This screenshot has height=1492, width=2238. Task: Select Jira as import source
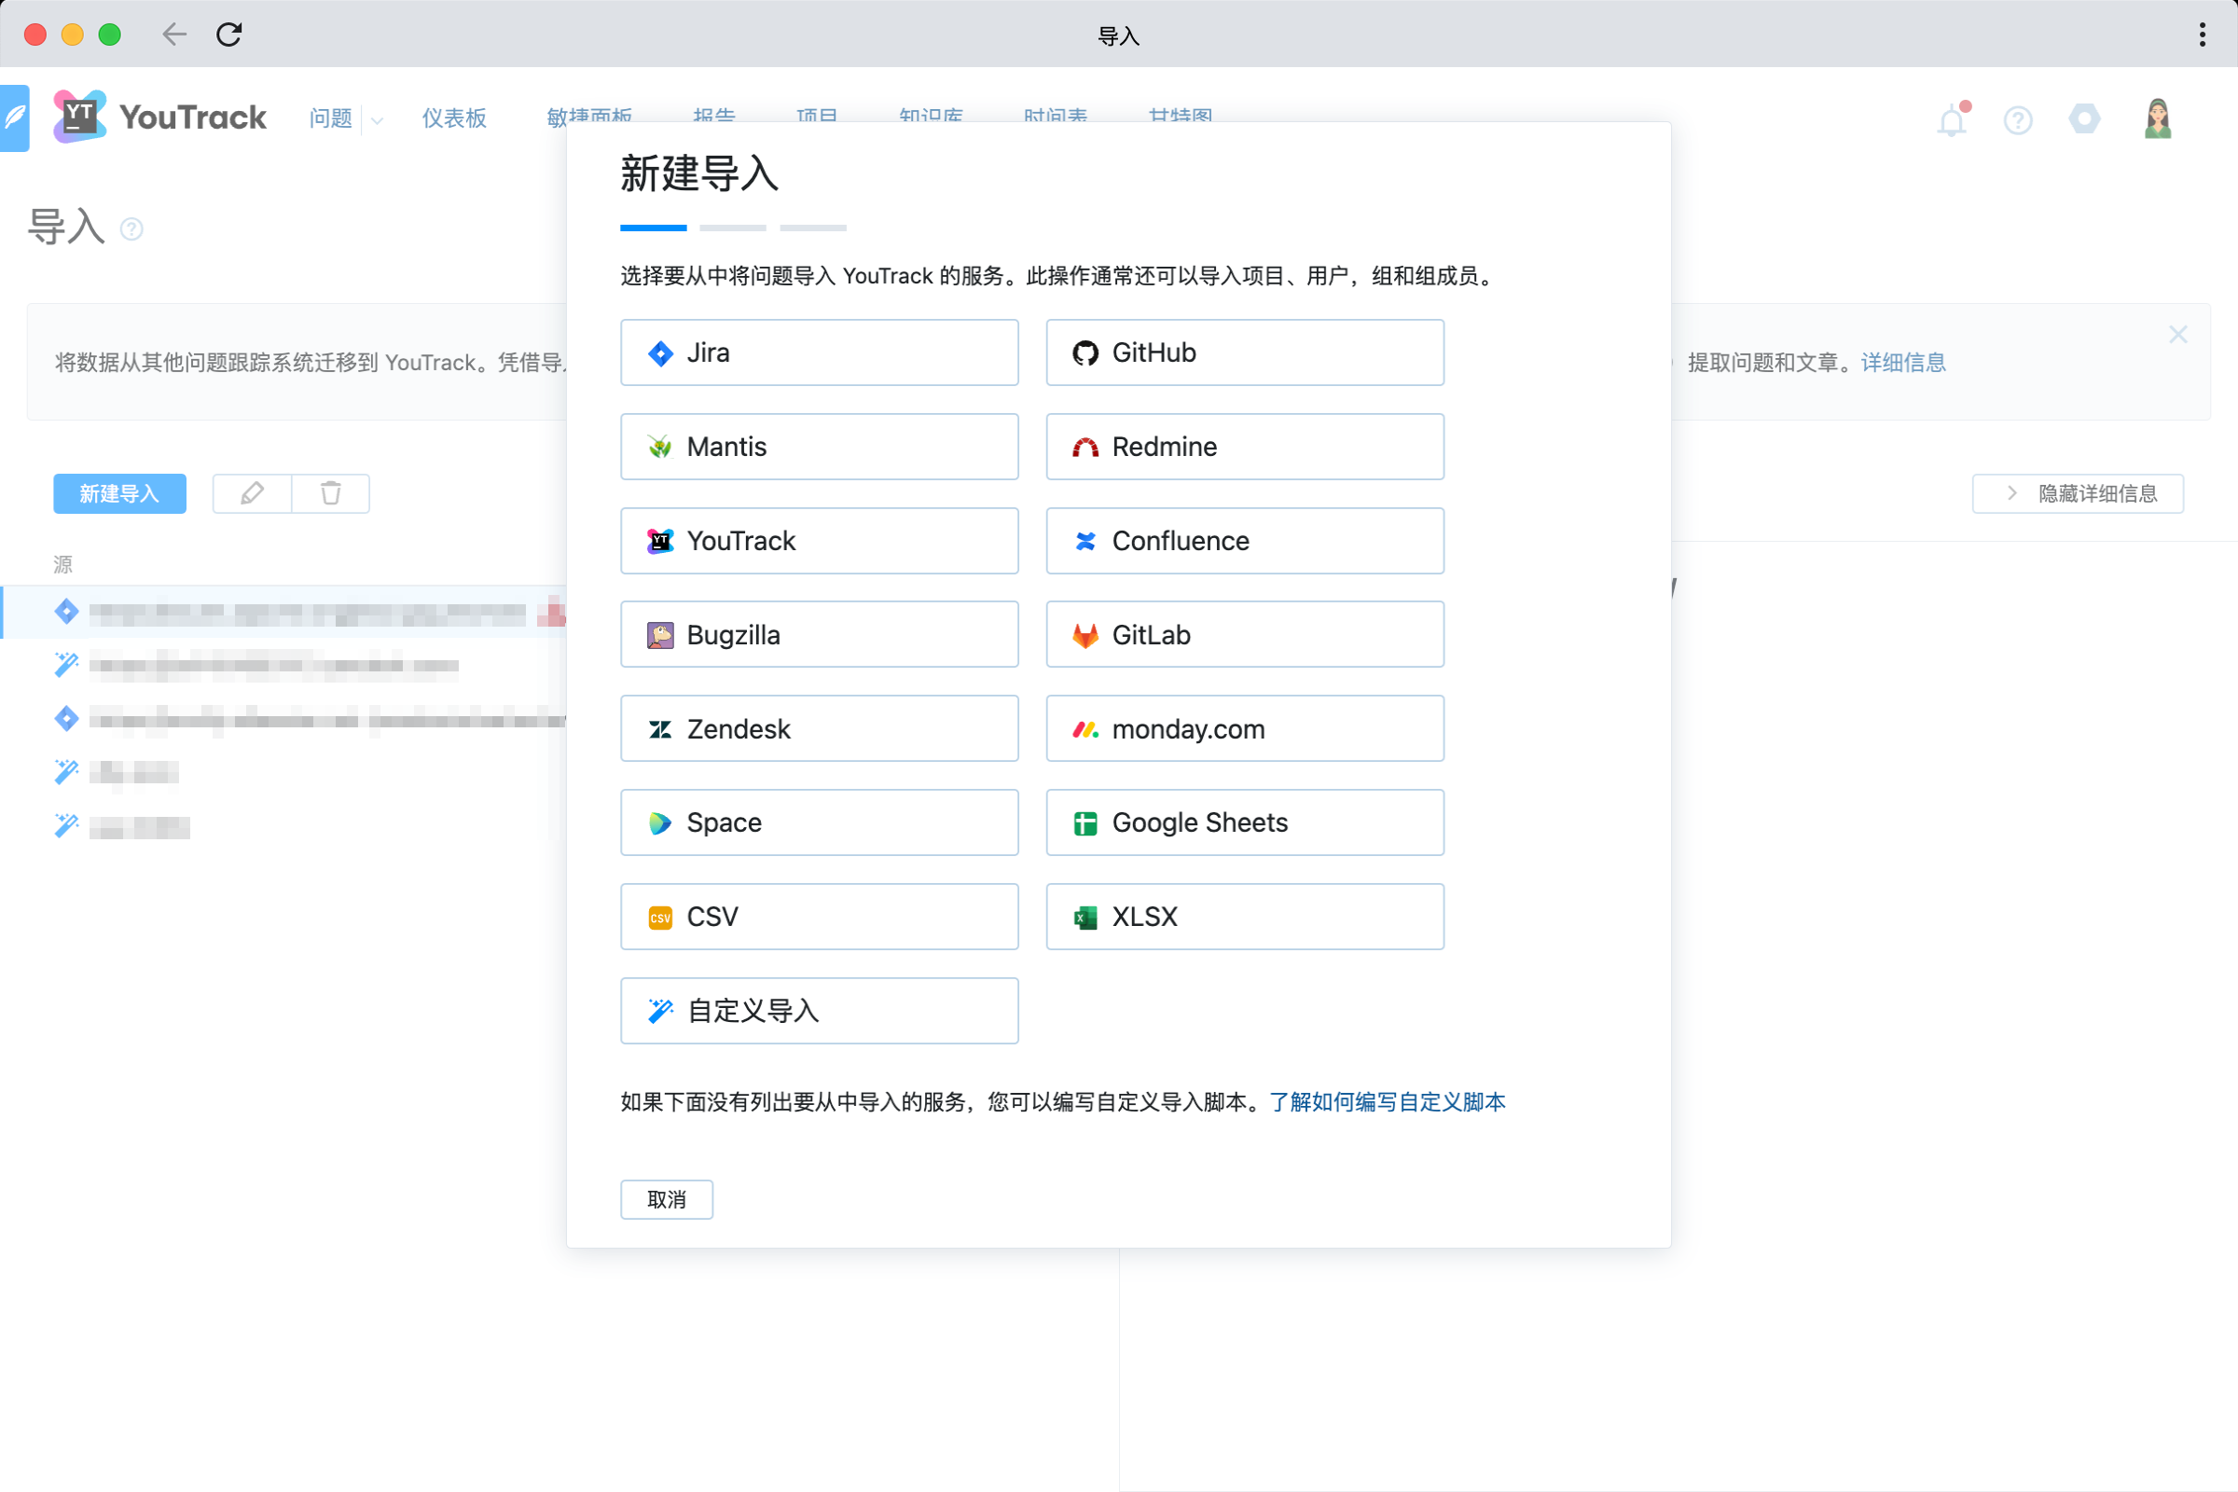tap(820, 352)
